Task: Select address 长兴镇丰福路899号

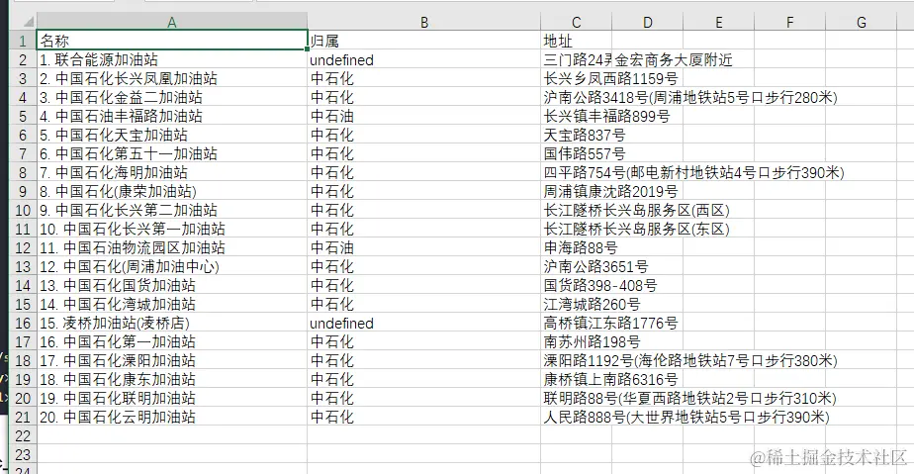Action: [x=606, y=116]
